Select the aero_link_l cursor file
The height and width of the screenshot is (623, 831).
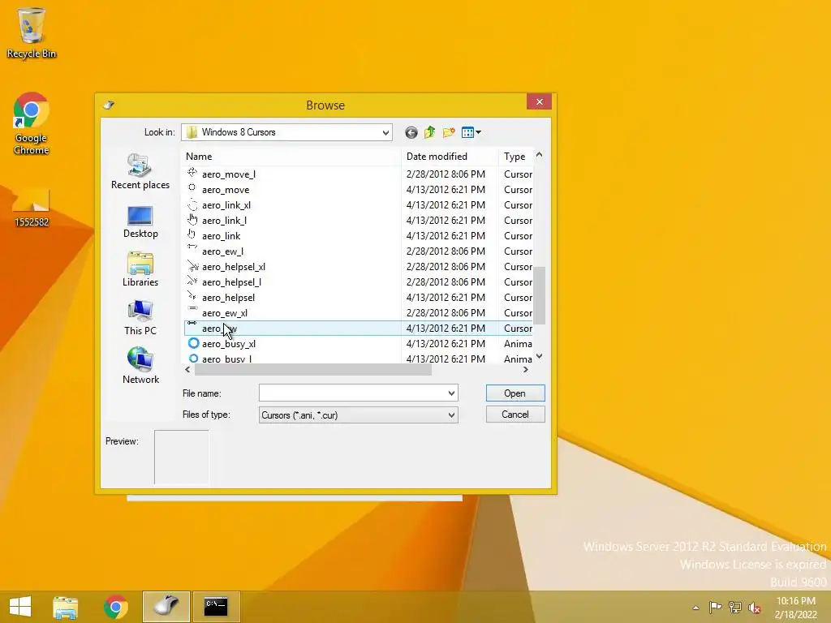point(224,221)
